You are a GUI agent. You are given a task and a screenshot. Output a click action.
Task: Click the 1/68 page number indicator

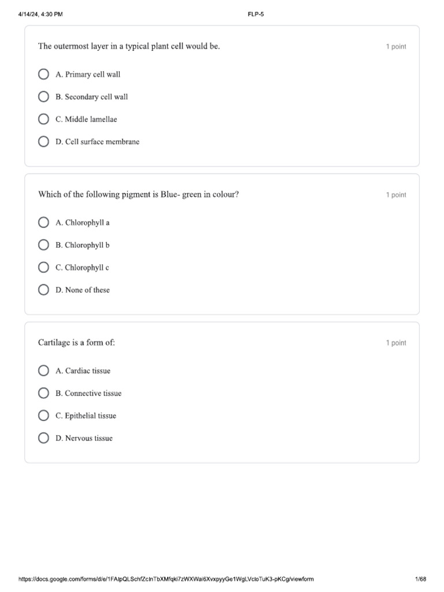tap(420, 579)
